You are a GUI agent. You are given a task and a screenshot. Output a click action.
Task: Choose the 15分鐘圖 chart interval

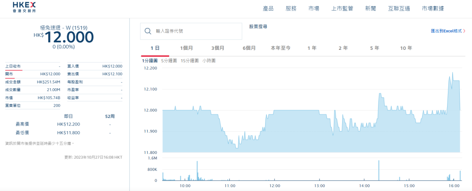coord(190,61)
